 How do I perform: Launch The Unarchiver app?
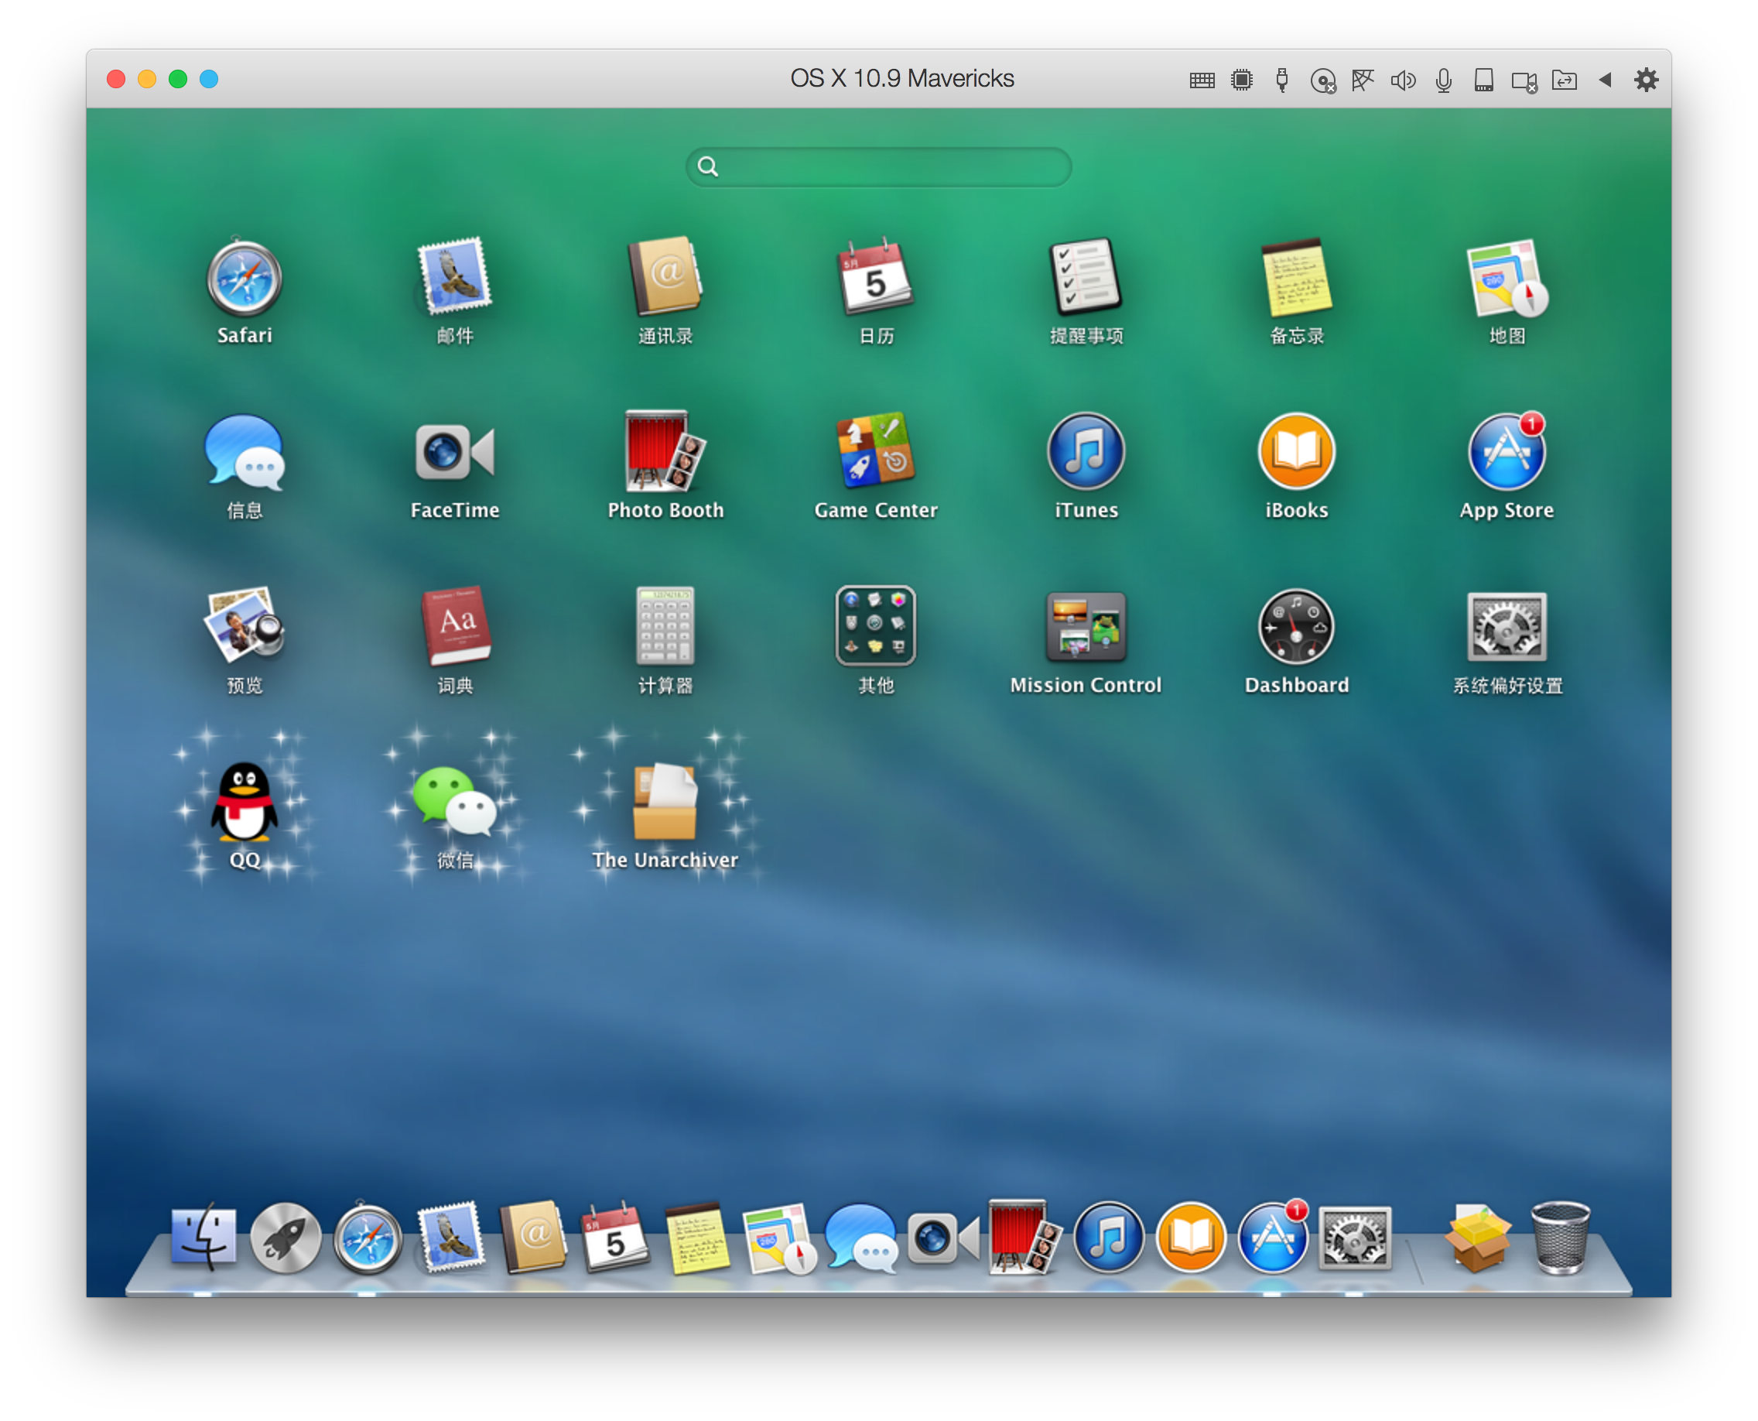tap(665, 802)
